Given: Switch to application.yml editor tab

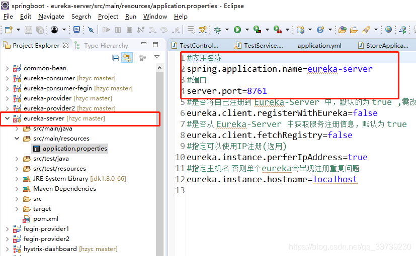Looking at the screenshot, I should 319,46.
